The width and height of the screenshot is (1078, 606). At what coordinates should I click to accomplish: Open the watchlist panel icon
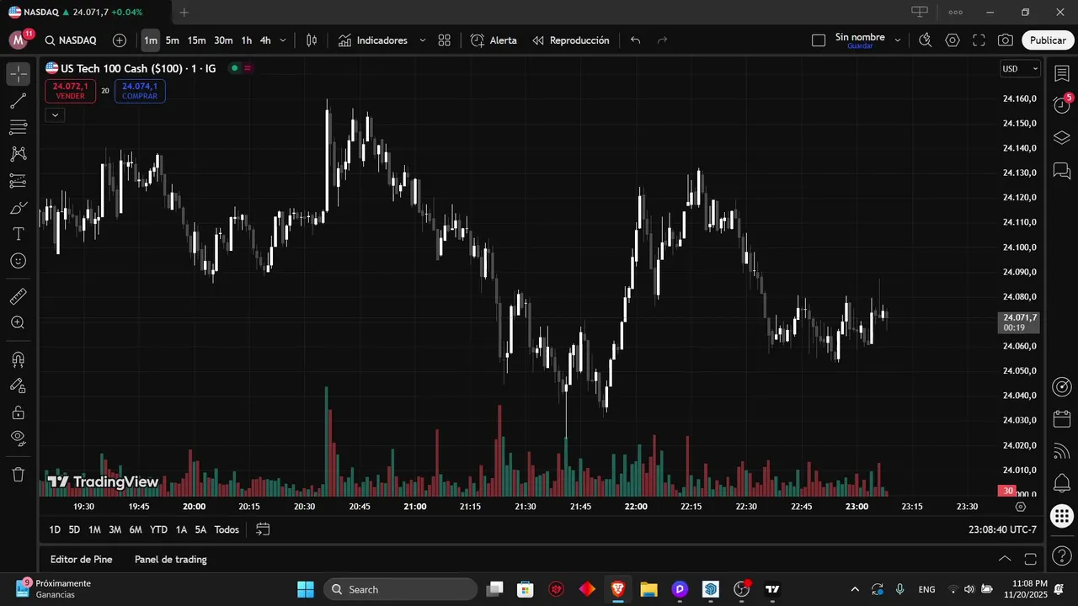(x=1061, y=74)
